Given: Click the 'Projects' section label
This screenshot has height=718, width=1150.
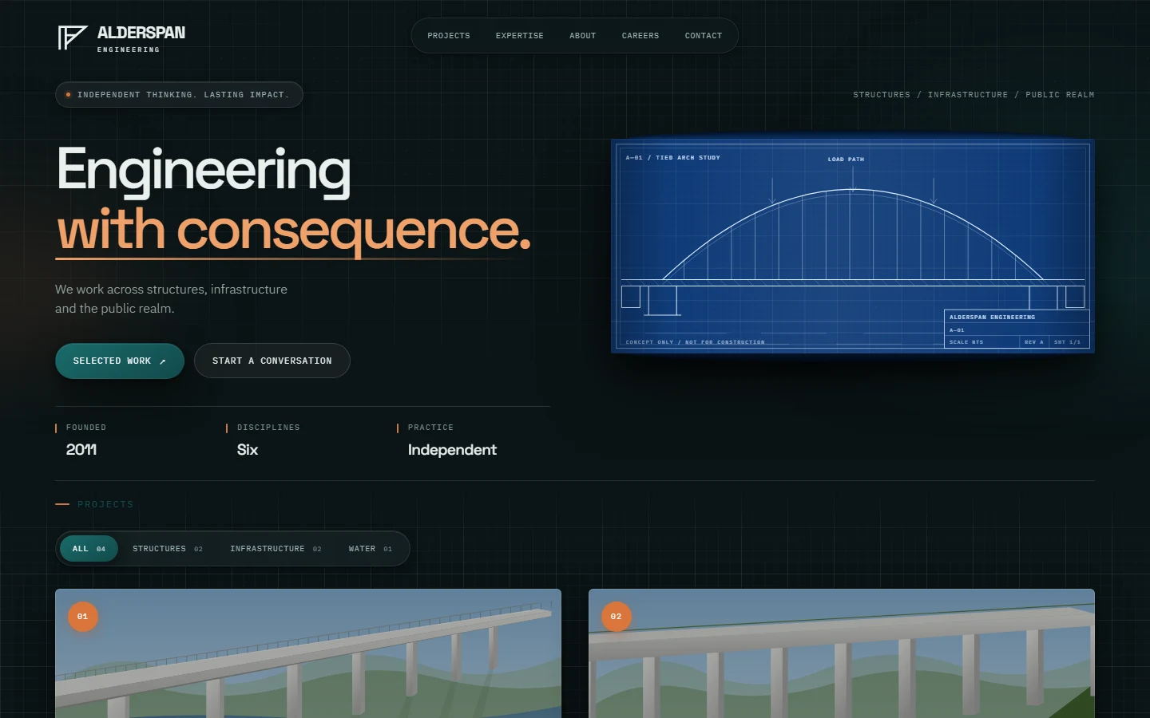Looking at the screenshot, I should click(x=105, y=504).
